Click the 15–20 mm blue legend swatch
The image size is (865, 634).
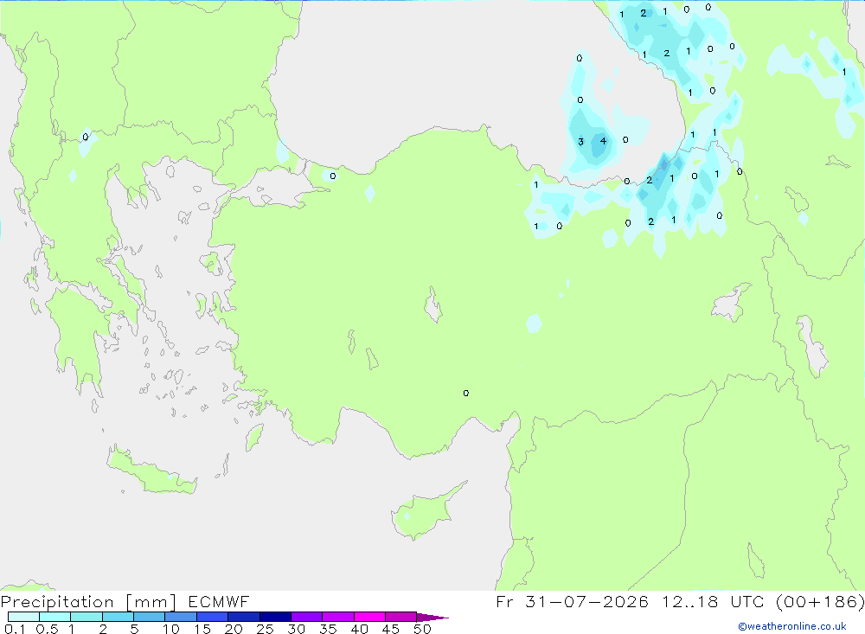pos(212,617)
